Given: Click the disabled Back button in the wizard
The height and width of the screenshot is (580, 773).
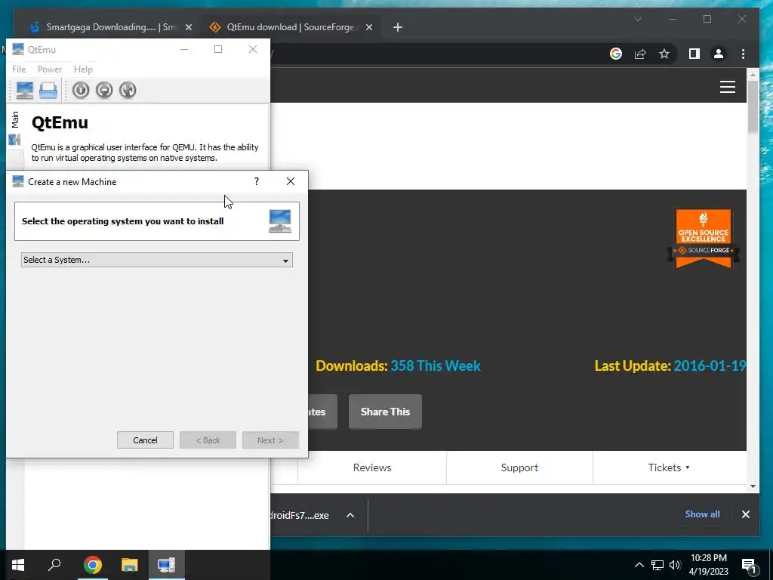Looking at the screenshot, I should coord(208,440).
